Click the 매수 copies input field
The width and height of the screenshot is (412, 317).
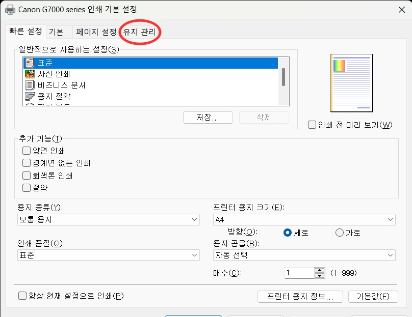coord(299,273)
